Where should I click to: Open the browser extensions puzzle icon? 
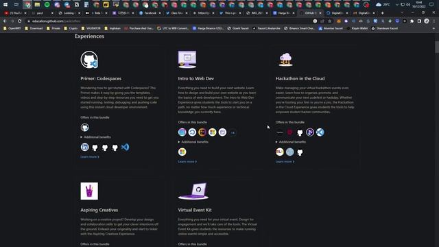click(x=412, y=21)
